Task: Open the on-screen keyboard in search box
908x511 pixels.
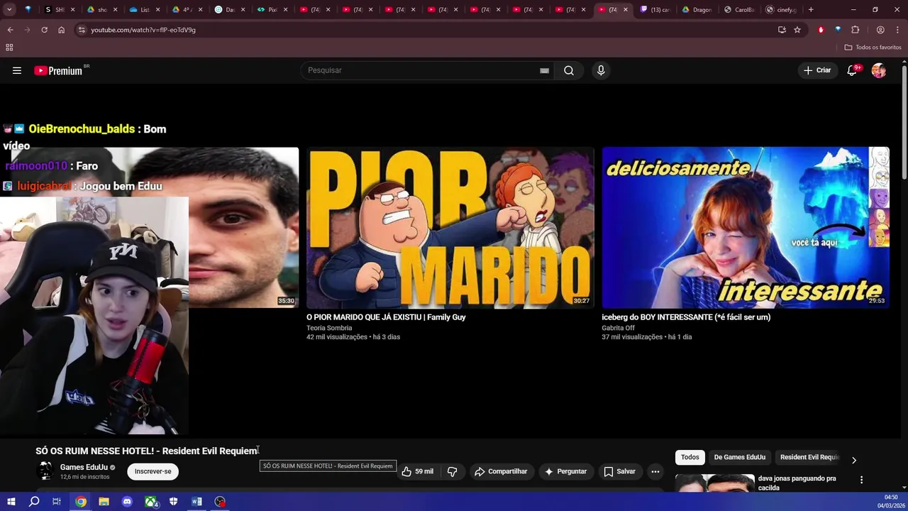Action: pyautogui.click(x=544, y=70)
